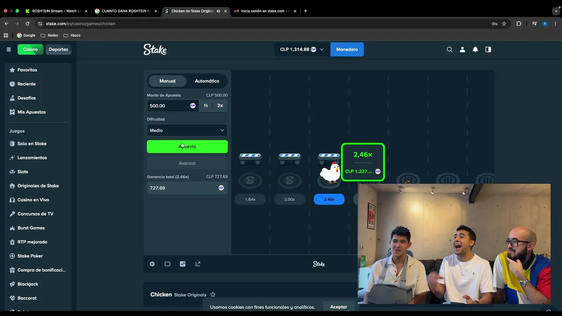Image resolution: width=562 pixels, height=316 pixels.
Task: Open browser extensions puzzle icon
Action: (x=519, y=24)
